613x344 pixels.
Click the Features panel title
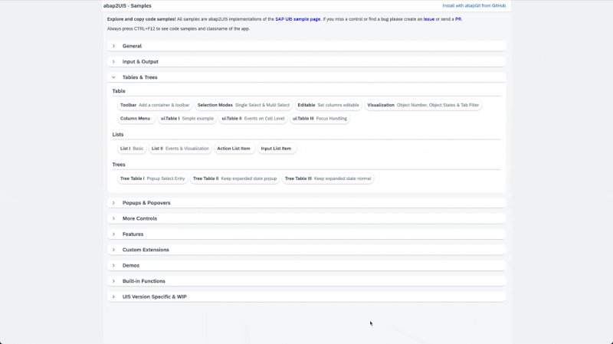(x=133, y=234)
